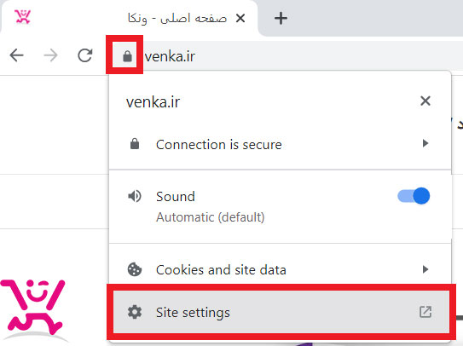
Task: Open Cookies and site data entry
Action: [x=280, y=269]
